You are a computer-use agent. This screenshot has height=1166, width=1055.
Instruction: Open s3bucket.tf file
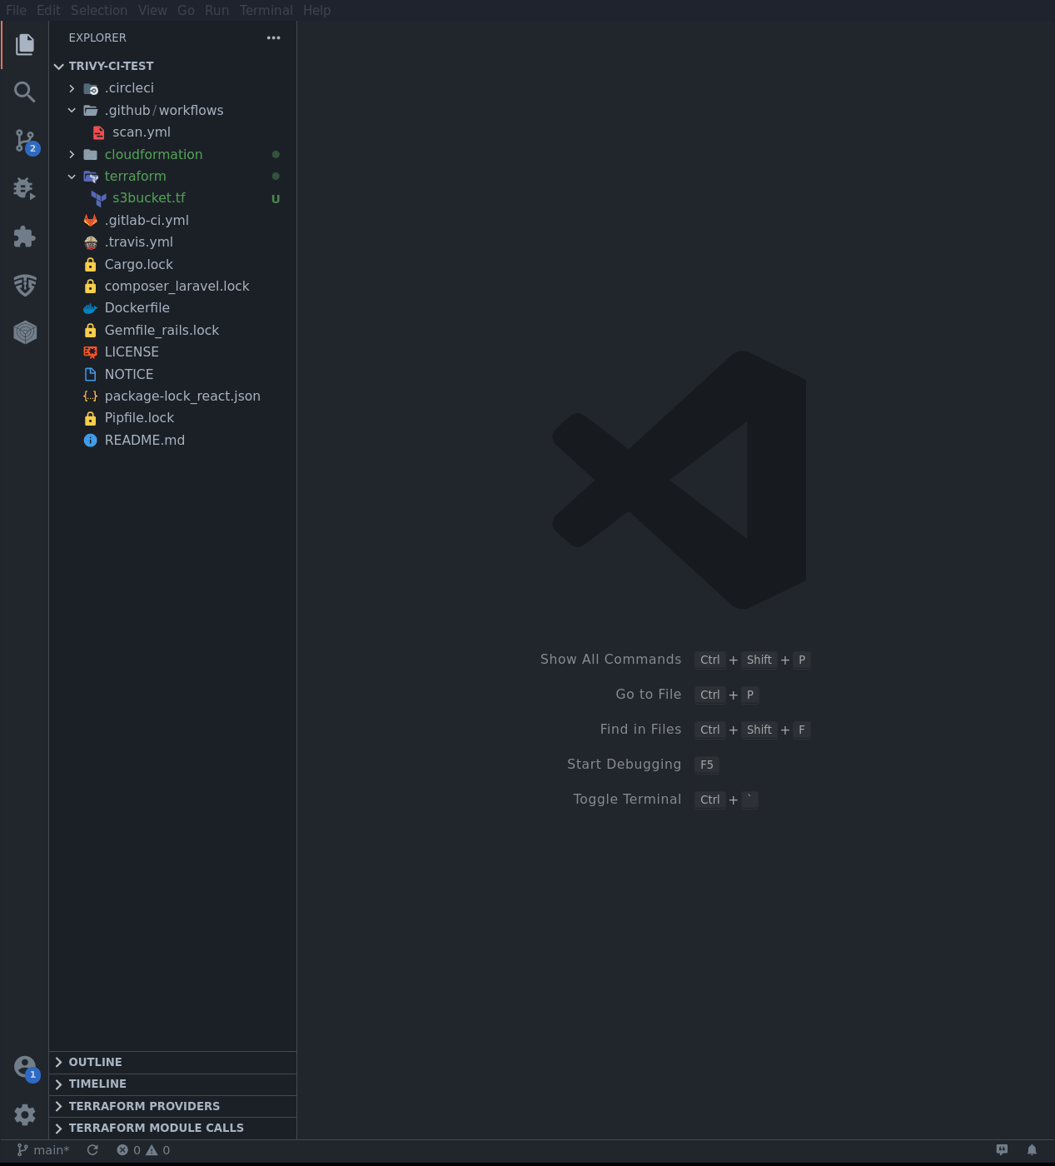point(172,198)
